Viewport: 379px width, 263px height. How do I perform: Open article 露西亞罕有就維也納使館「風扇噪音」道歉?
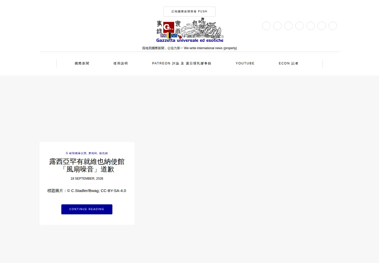click(87, 165)
